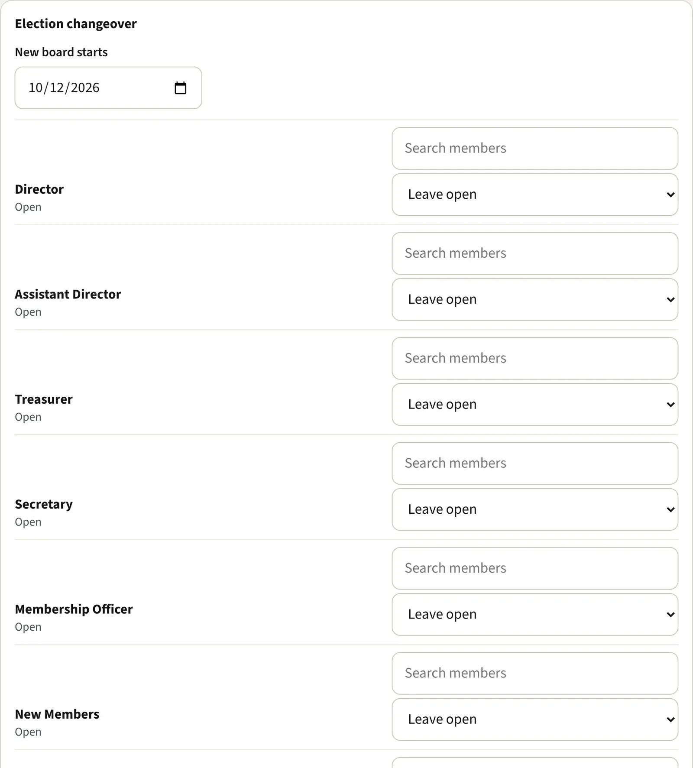Click the Open status under Assistant Director
The image size is (693, 768).
click(28, 312)
